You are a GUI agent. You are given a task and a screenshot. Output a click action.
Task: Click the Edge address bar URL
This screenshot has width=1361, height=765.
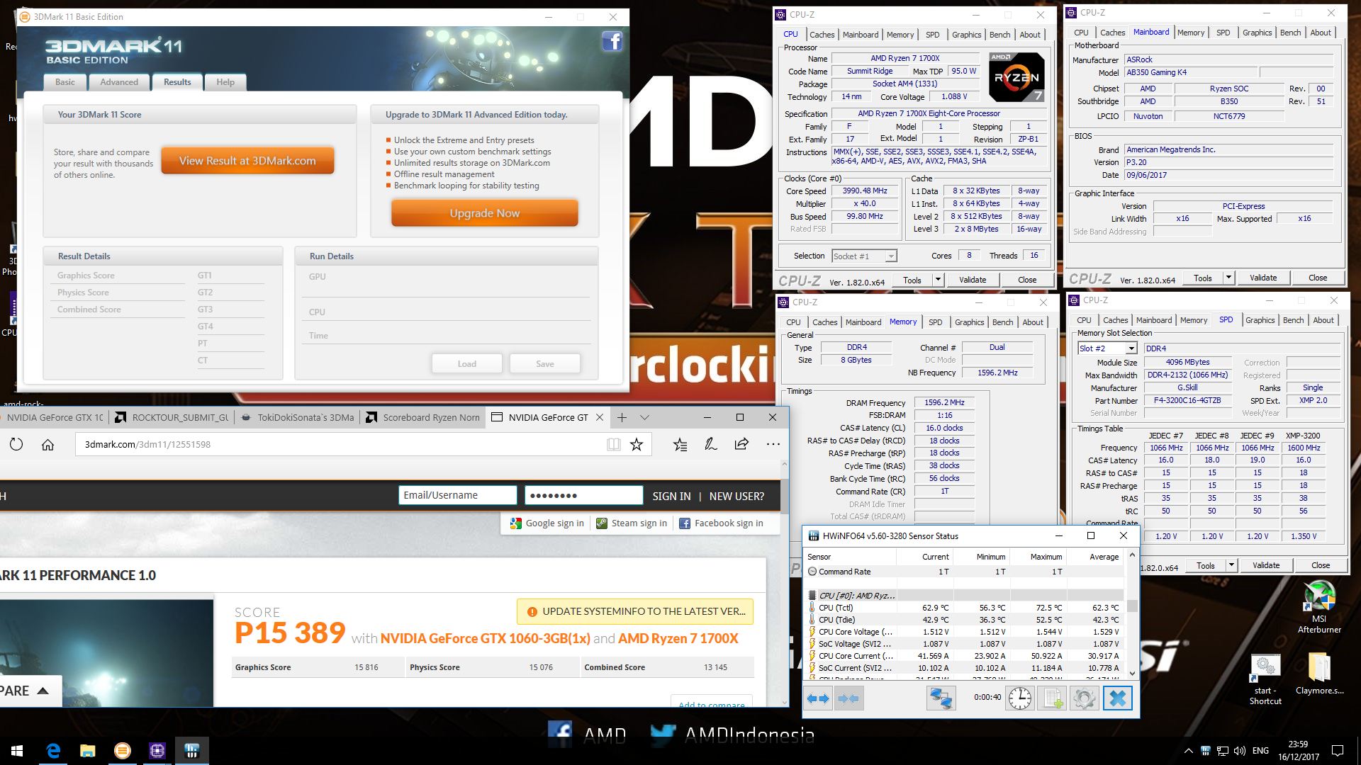coord(147,444)
